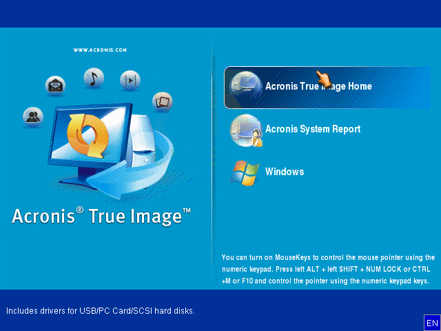Image resolution: width=441 pixels, height=331 pixels.
Task: Click the MouseKeys instruction text
Action: tap(328, 270)
